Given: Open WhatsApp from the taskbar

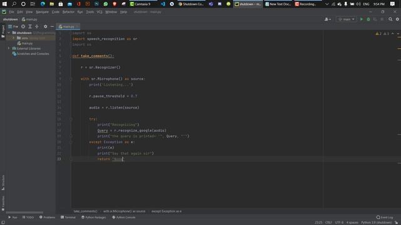Looking at the screenshot, I should click(106, 4).
